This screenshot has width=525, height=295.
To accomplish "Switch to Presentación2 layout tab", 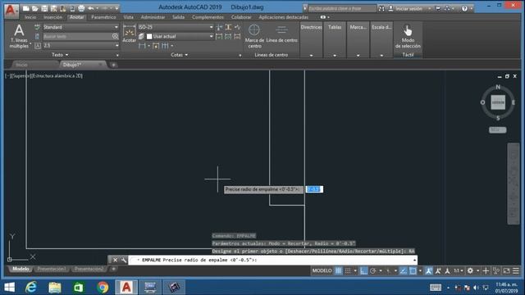I will 89,269.
